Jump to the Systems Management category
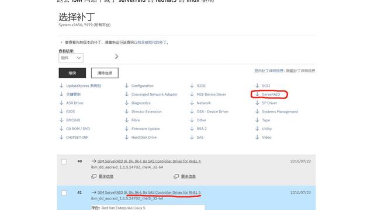374x210 pixels. point(280,111)
